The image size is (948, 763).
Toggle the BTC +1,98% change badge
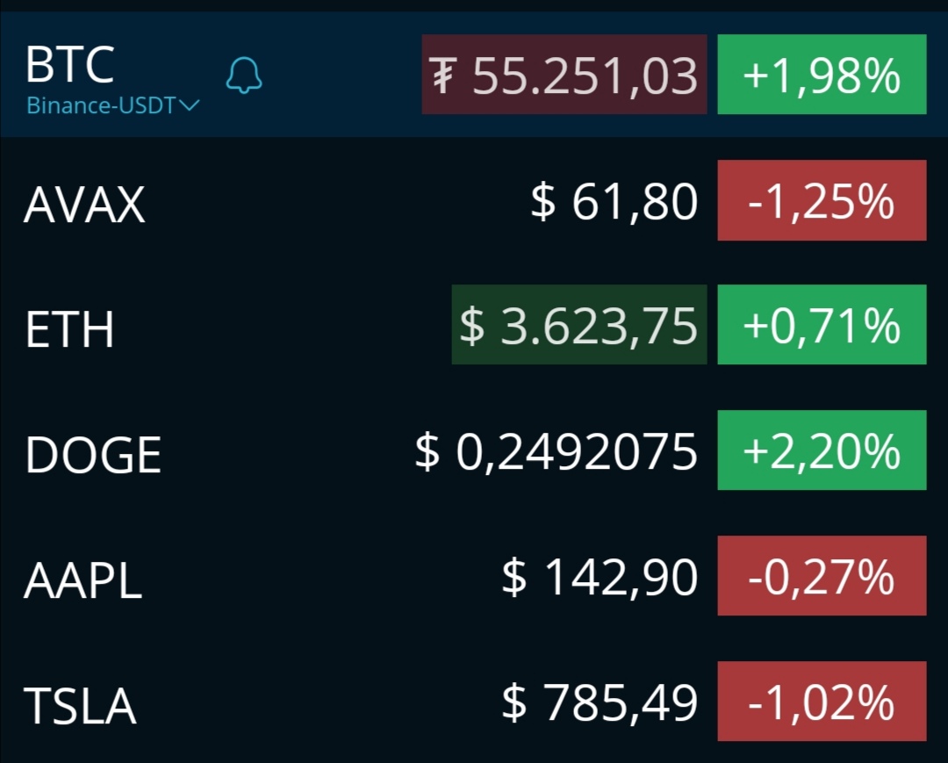click(822, 75)
